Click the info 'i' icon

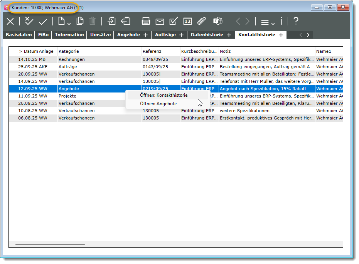coord(281,22)
